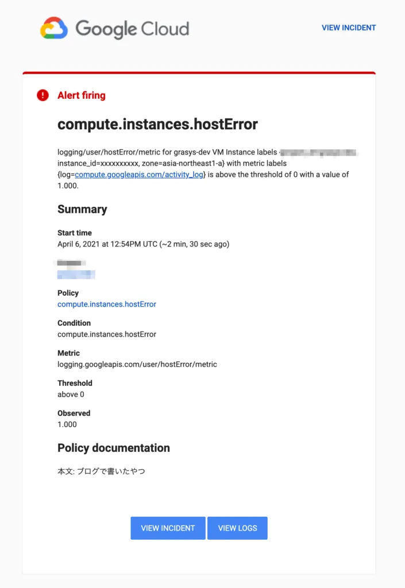Click the blurred blue link under Start time
Screen dimensions: 405x588
[76, 275]
